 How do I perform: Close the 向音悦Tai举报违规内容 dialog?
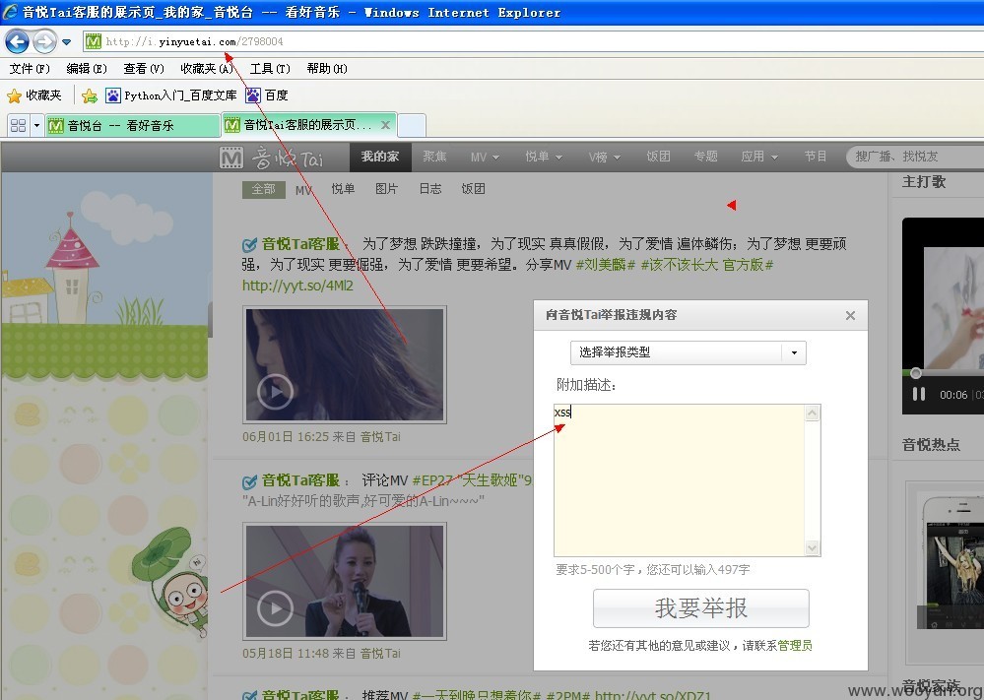pyautogui.click(x=850, y=315)
